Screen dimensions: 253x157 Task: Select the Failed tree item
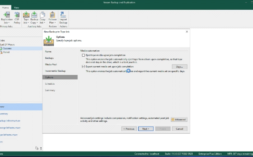tap(6, 52)
